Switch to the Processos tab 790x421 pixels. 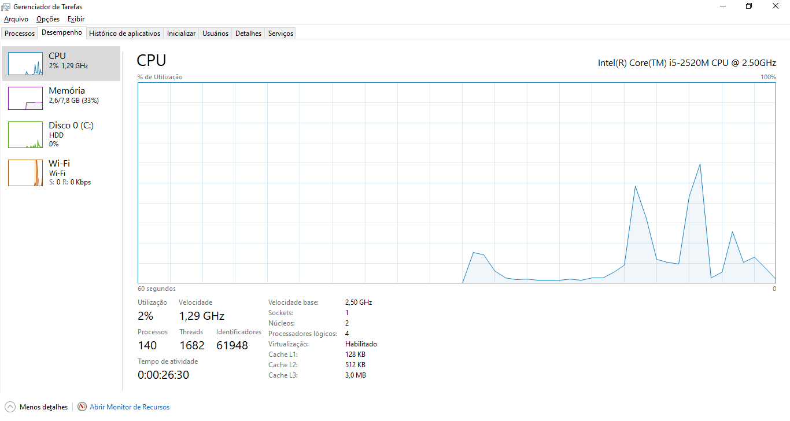point(20,34)
